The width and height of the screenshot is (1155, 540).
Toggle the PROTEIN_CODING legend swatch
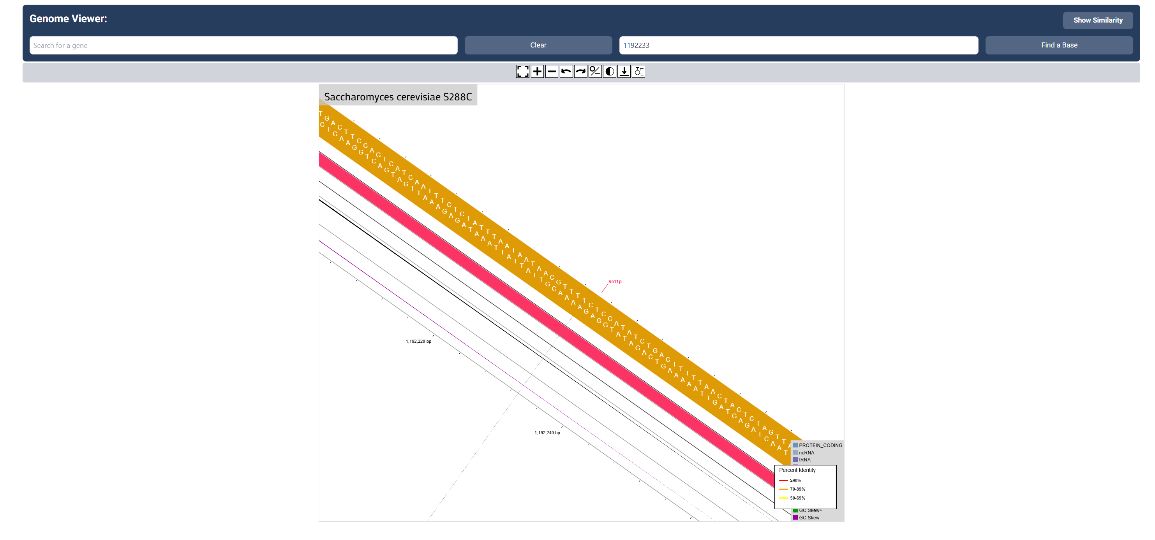pyautogui.click(x=795, y=445)
